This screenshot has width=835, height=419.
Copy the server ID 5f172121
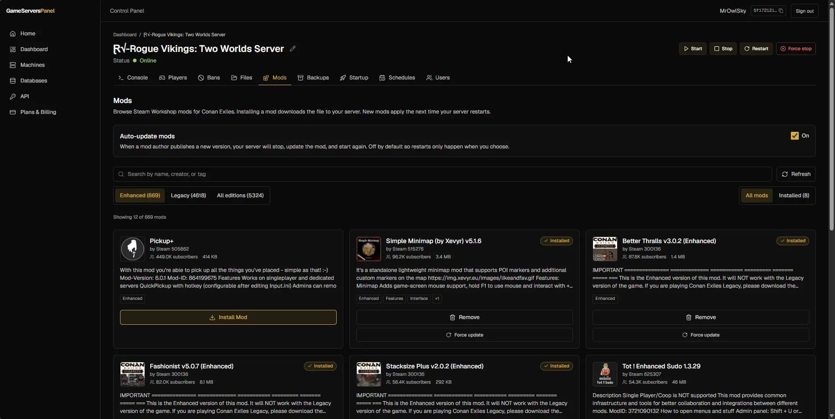(781, 11)
